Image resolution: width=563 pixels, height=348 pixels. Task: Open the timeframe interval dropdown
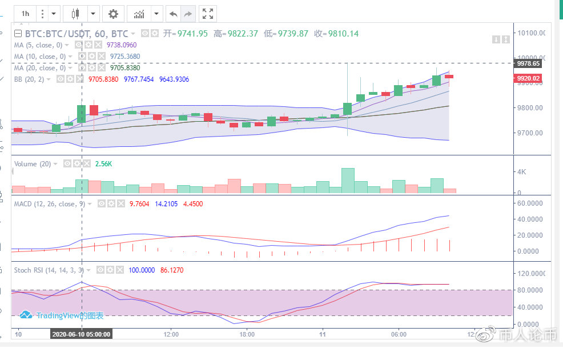pos(53,13)
